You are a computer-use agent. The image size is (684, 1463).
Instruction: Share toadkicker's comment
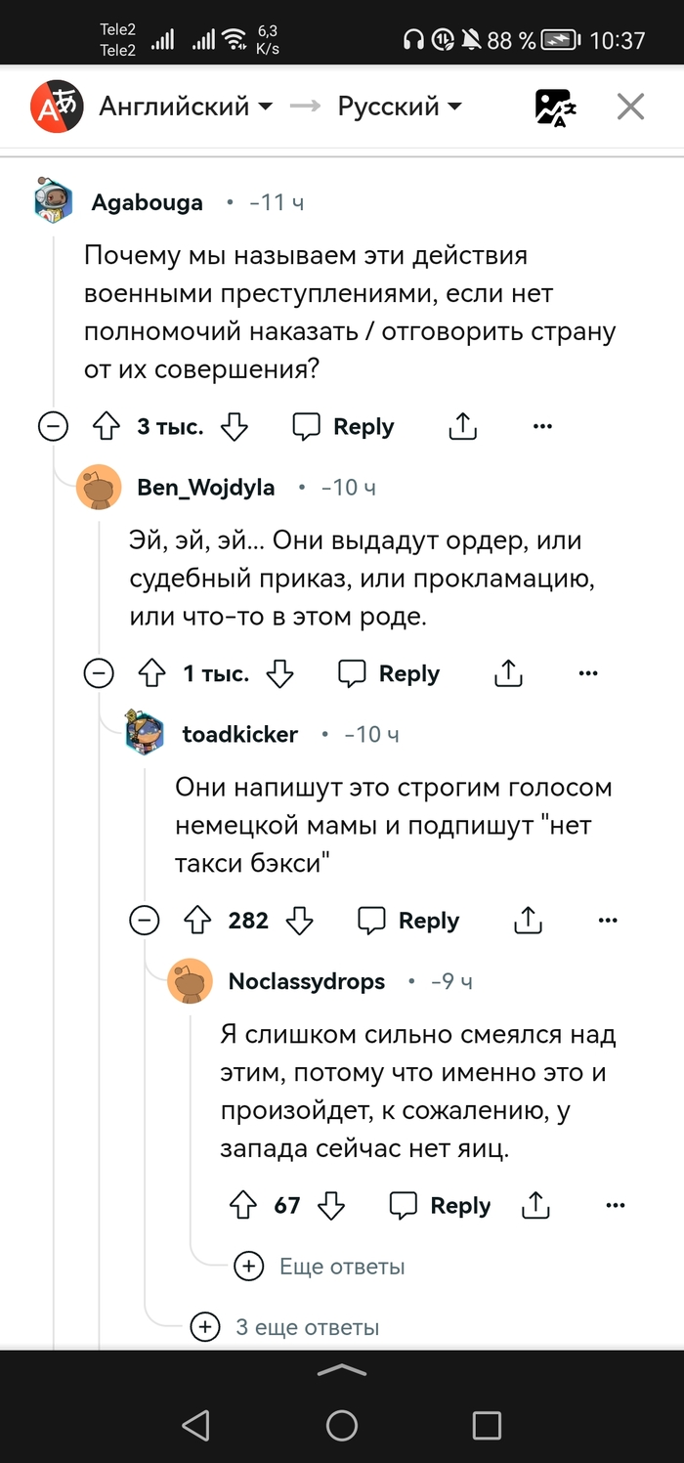point(527,921)
